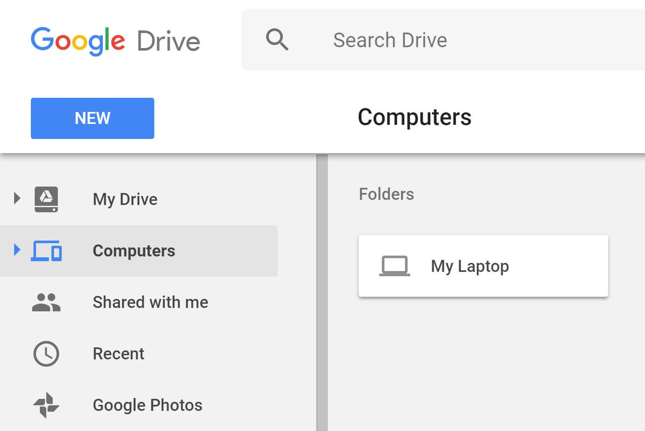Select Google Photos from the navigation list
The width and height of the screenshot is (645, 431).
click(147, 405)
